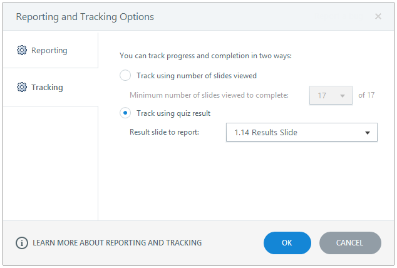Click the Cancel button
The width and height of the screenshot is (397, 268).
(x=350, y=243)
